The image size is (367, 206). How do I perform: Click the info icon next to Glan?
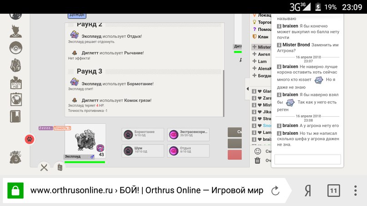click(x=254, y=91)
